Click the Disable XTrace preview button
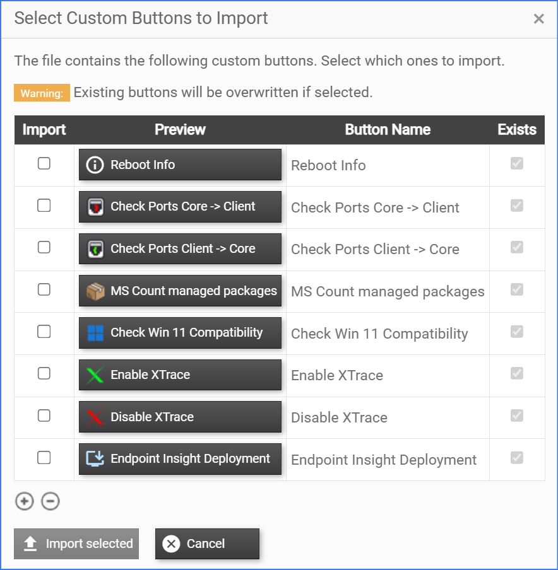Image resolution: width=558 pixels, height=570 pixels. coord(180,417)
